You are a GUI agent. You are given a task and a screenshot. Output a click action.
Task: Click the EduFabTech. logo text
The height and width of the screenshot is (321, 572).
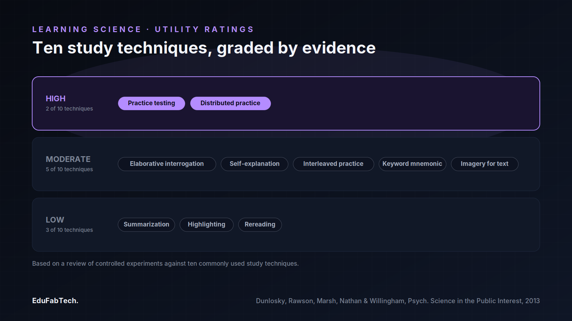point(55,301)
